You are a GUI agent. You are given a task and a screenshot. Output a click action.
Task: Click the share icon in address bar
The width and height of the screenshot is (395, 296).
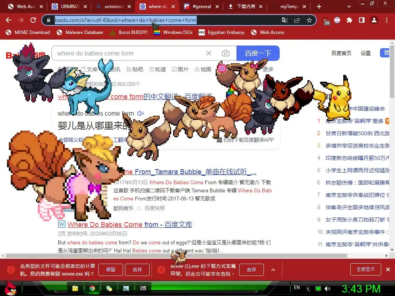(x=297, y=20)
